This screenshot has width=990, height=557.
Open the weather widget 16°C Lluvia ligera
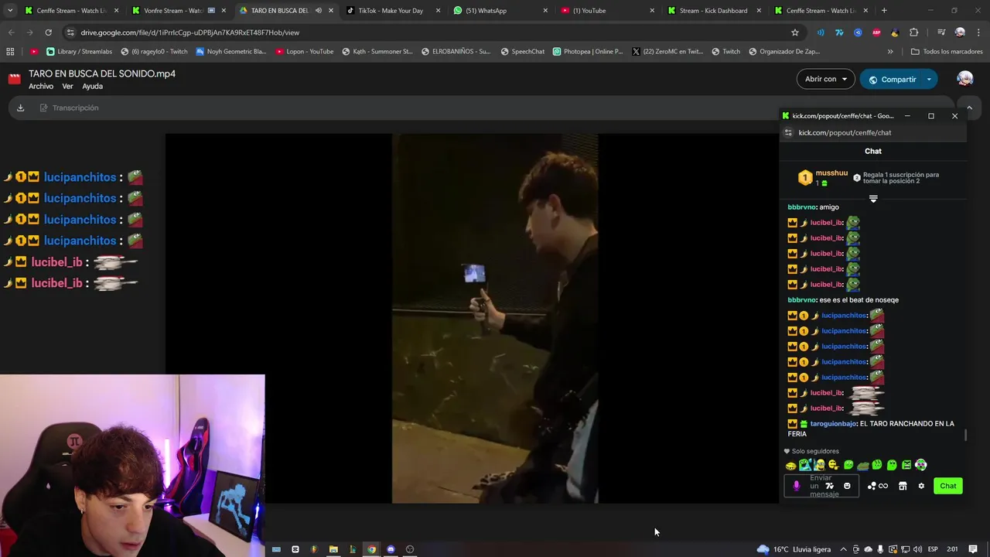[x=794, y=549]
